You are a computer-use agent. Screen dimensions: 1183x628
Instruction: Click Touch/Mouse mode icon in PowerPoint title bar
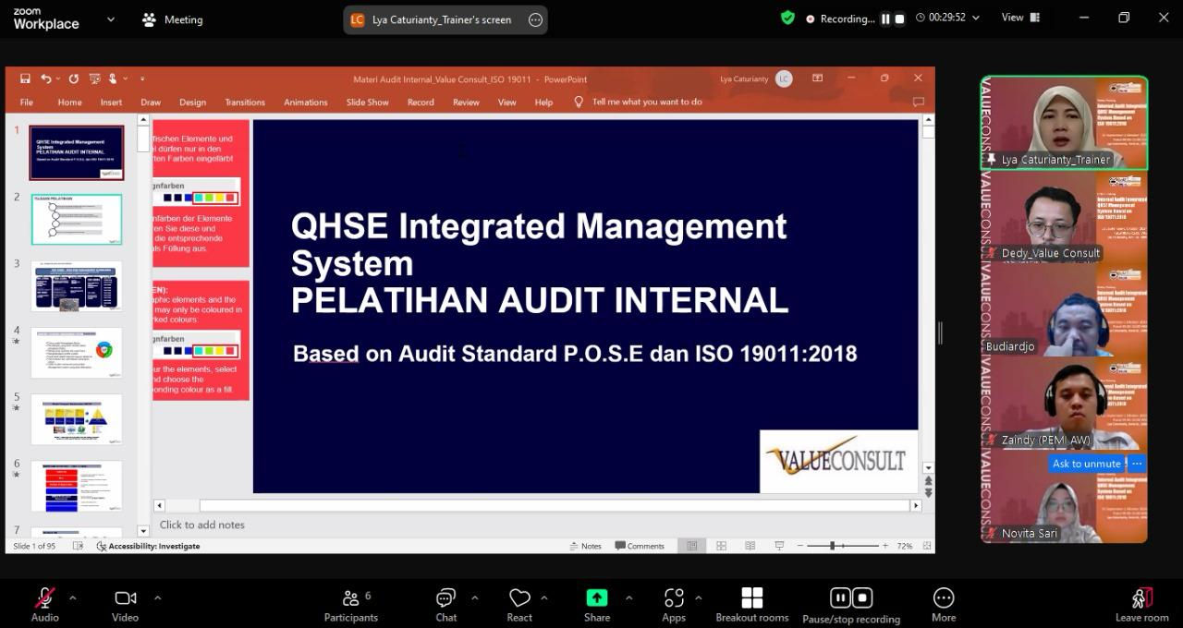pyautogui.click(x=113, y=78)
